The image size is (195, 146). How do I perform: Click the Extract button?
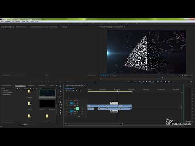pyautogui.click(x=162, y=82)
